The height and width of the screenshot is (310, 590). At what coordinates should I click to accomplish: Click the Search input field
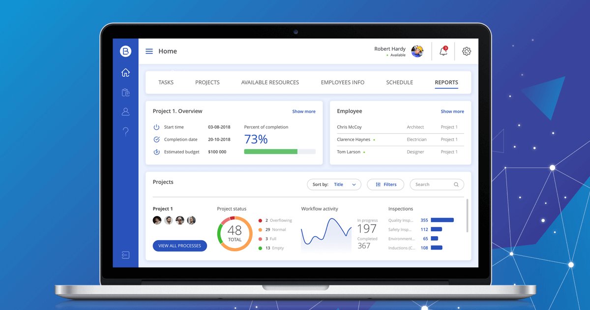click(x=437, y=185)
